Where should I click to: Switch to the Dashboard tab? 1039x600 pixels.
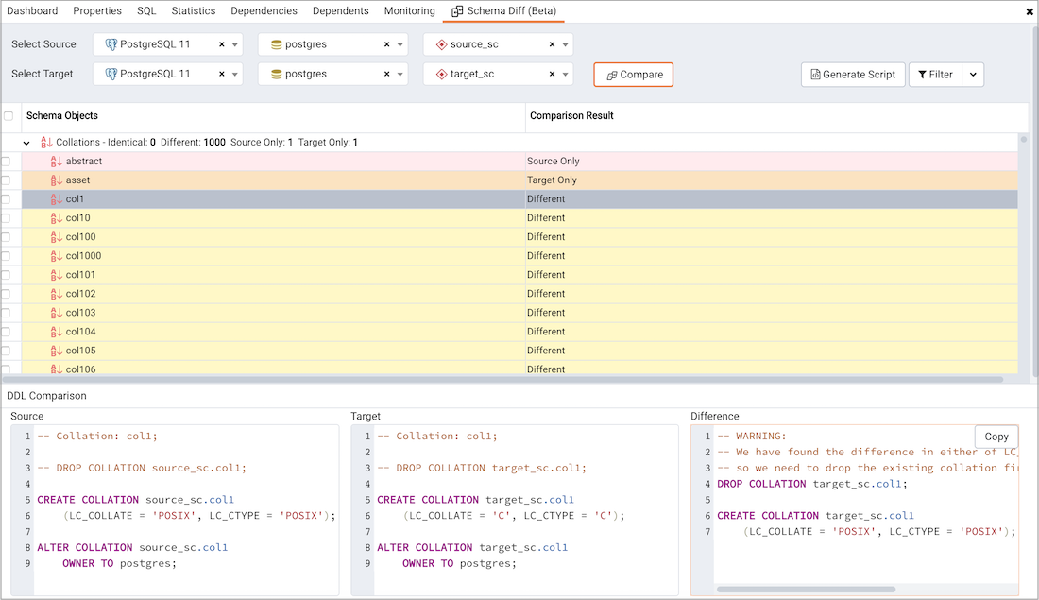pyautogui.click(x=32, y=11)
